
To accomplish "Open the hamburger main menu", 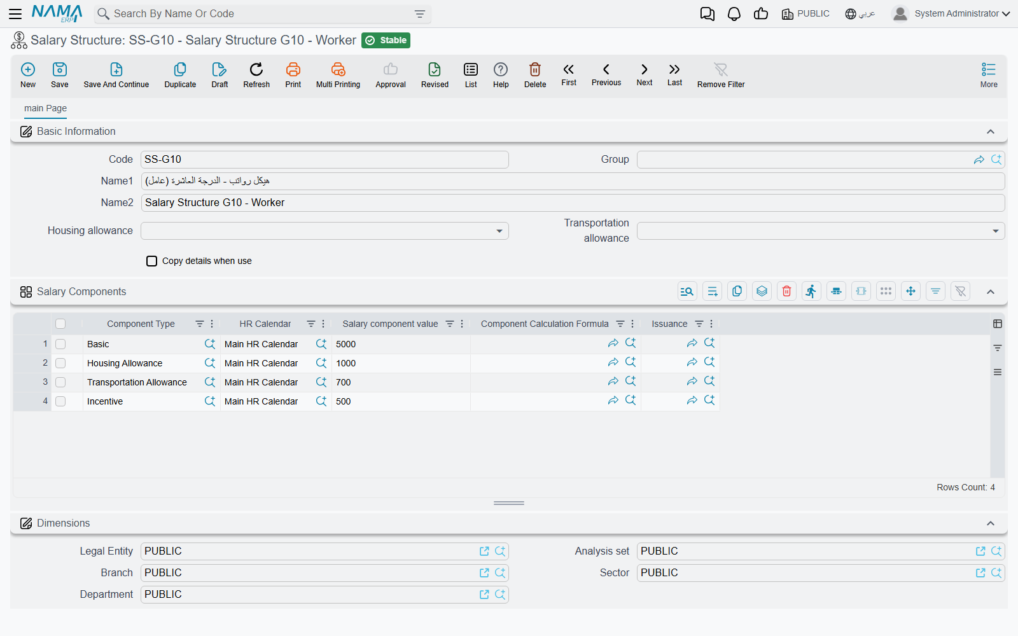I will (x=15, y=14).
